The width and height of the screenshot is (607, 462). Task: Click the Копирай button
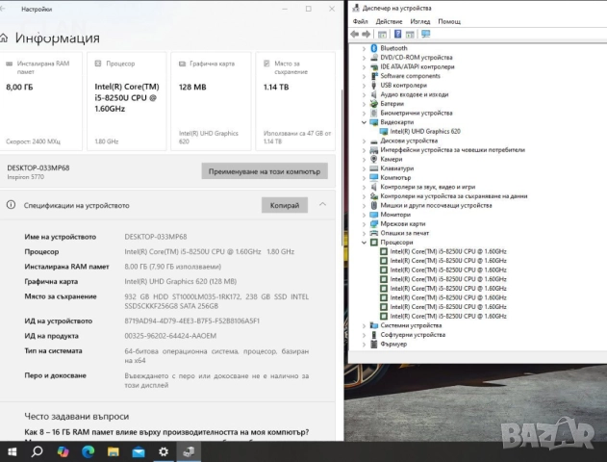285,205
